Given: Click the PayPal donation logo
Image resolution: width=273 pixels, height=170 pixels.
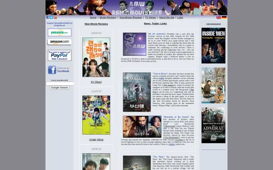Looking at the screenshot, I should 60,55.
